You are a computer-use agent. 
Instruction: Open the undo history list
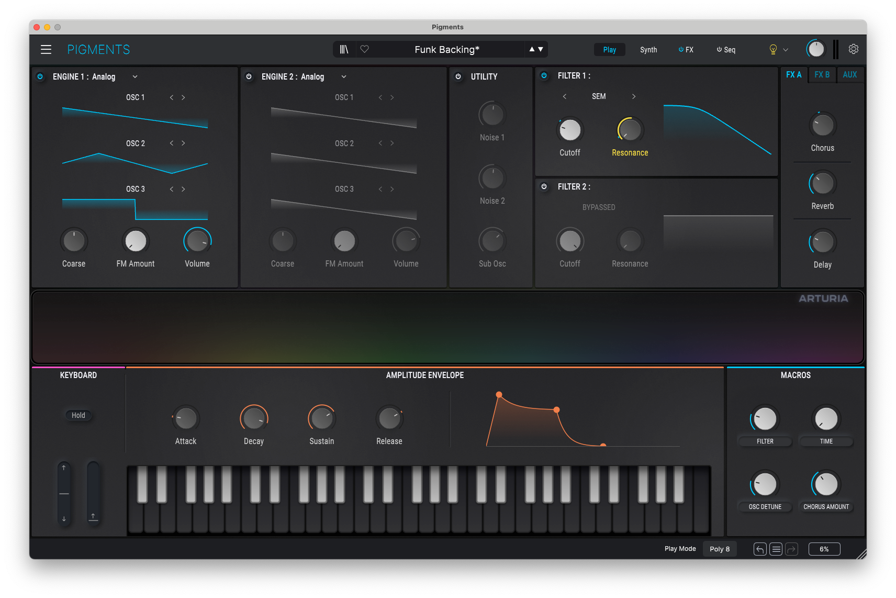point(776,549)
